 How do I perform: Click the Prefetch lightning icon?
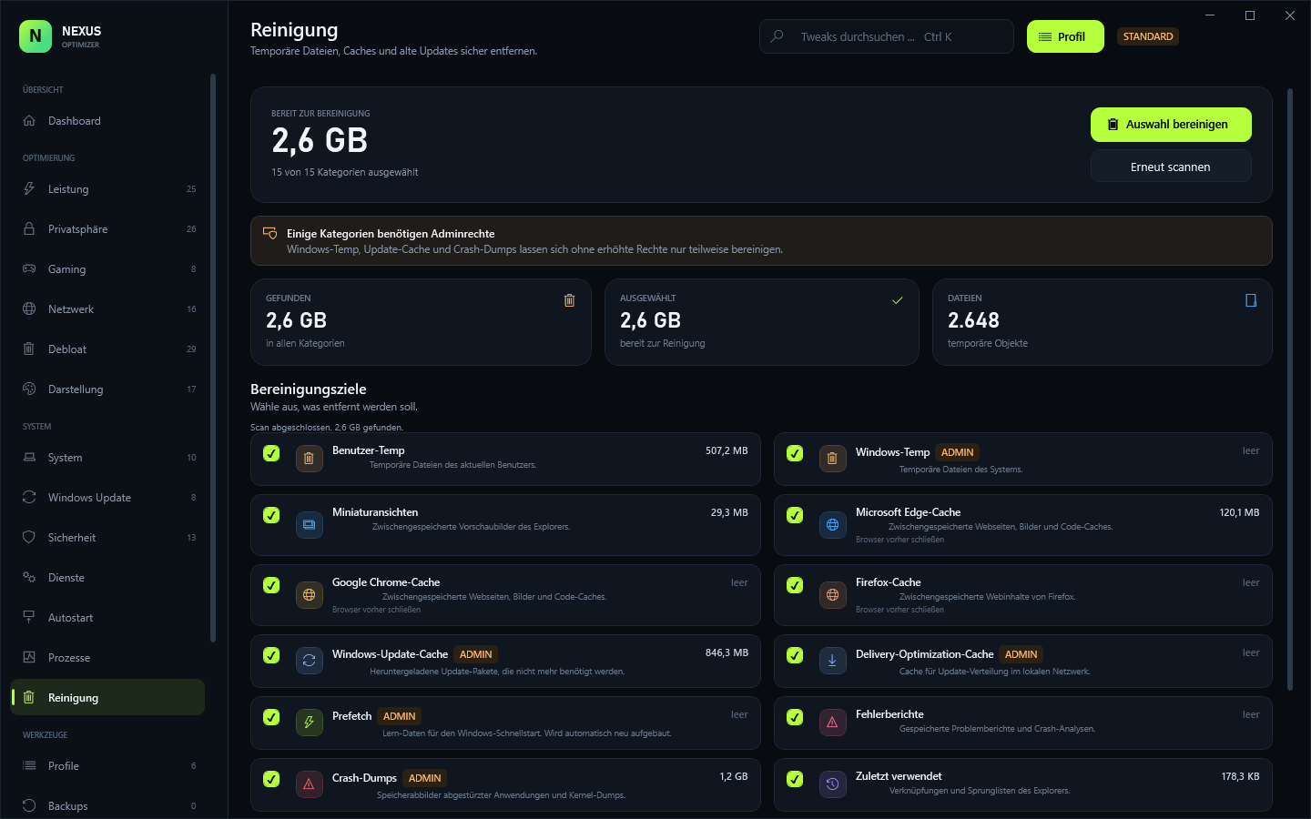pos(309,723)
